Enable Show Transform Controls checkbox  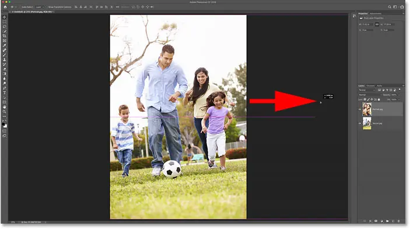[x=47, y=7]
